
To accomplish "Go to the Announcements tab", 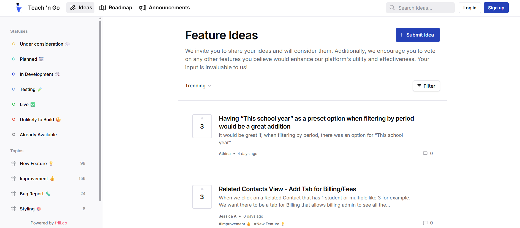I will click(164, 8).
